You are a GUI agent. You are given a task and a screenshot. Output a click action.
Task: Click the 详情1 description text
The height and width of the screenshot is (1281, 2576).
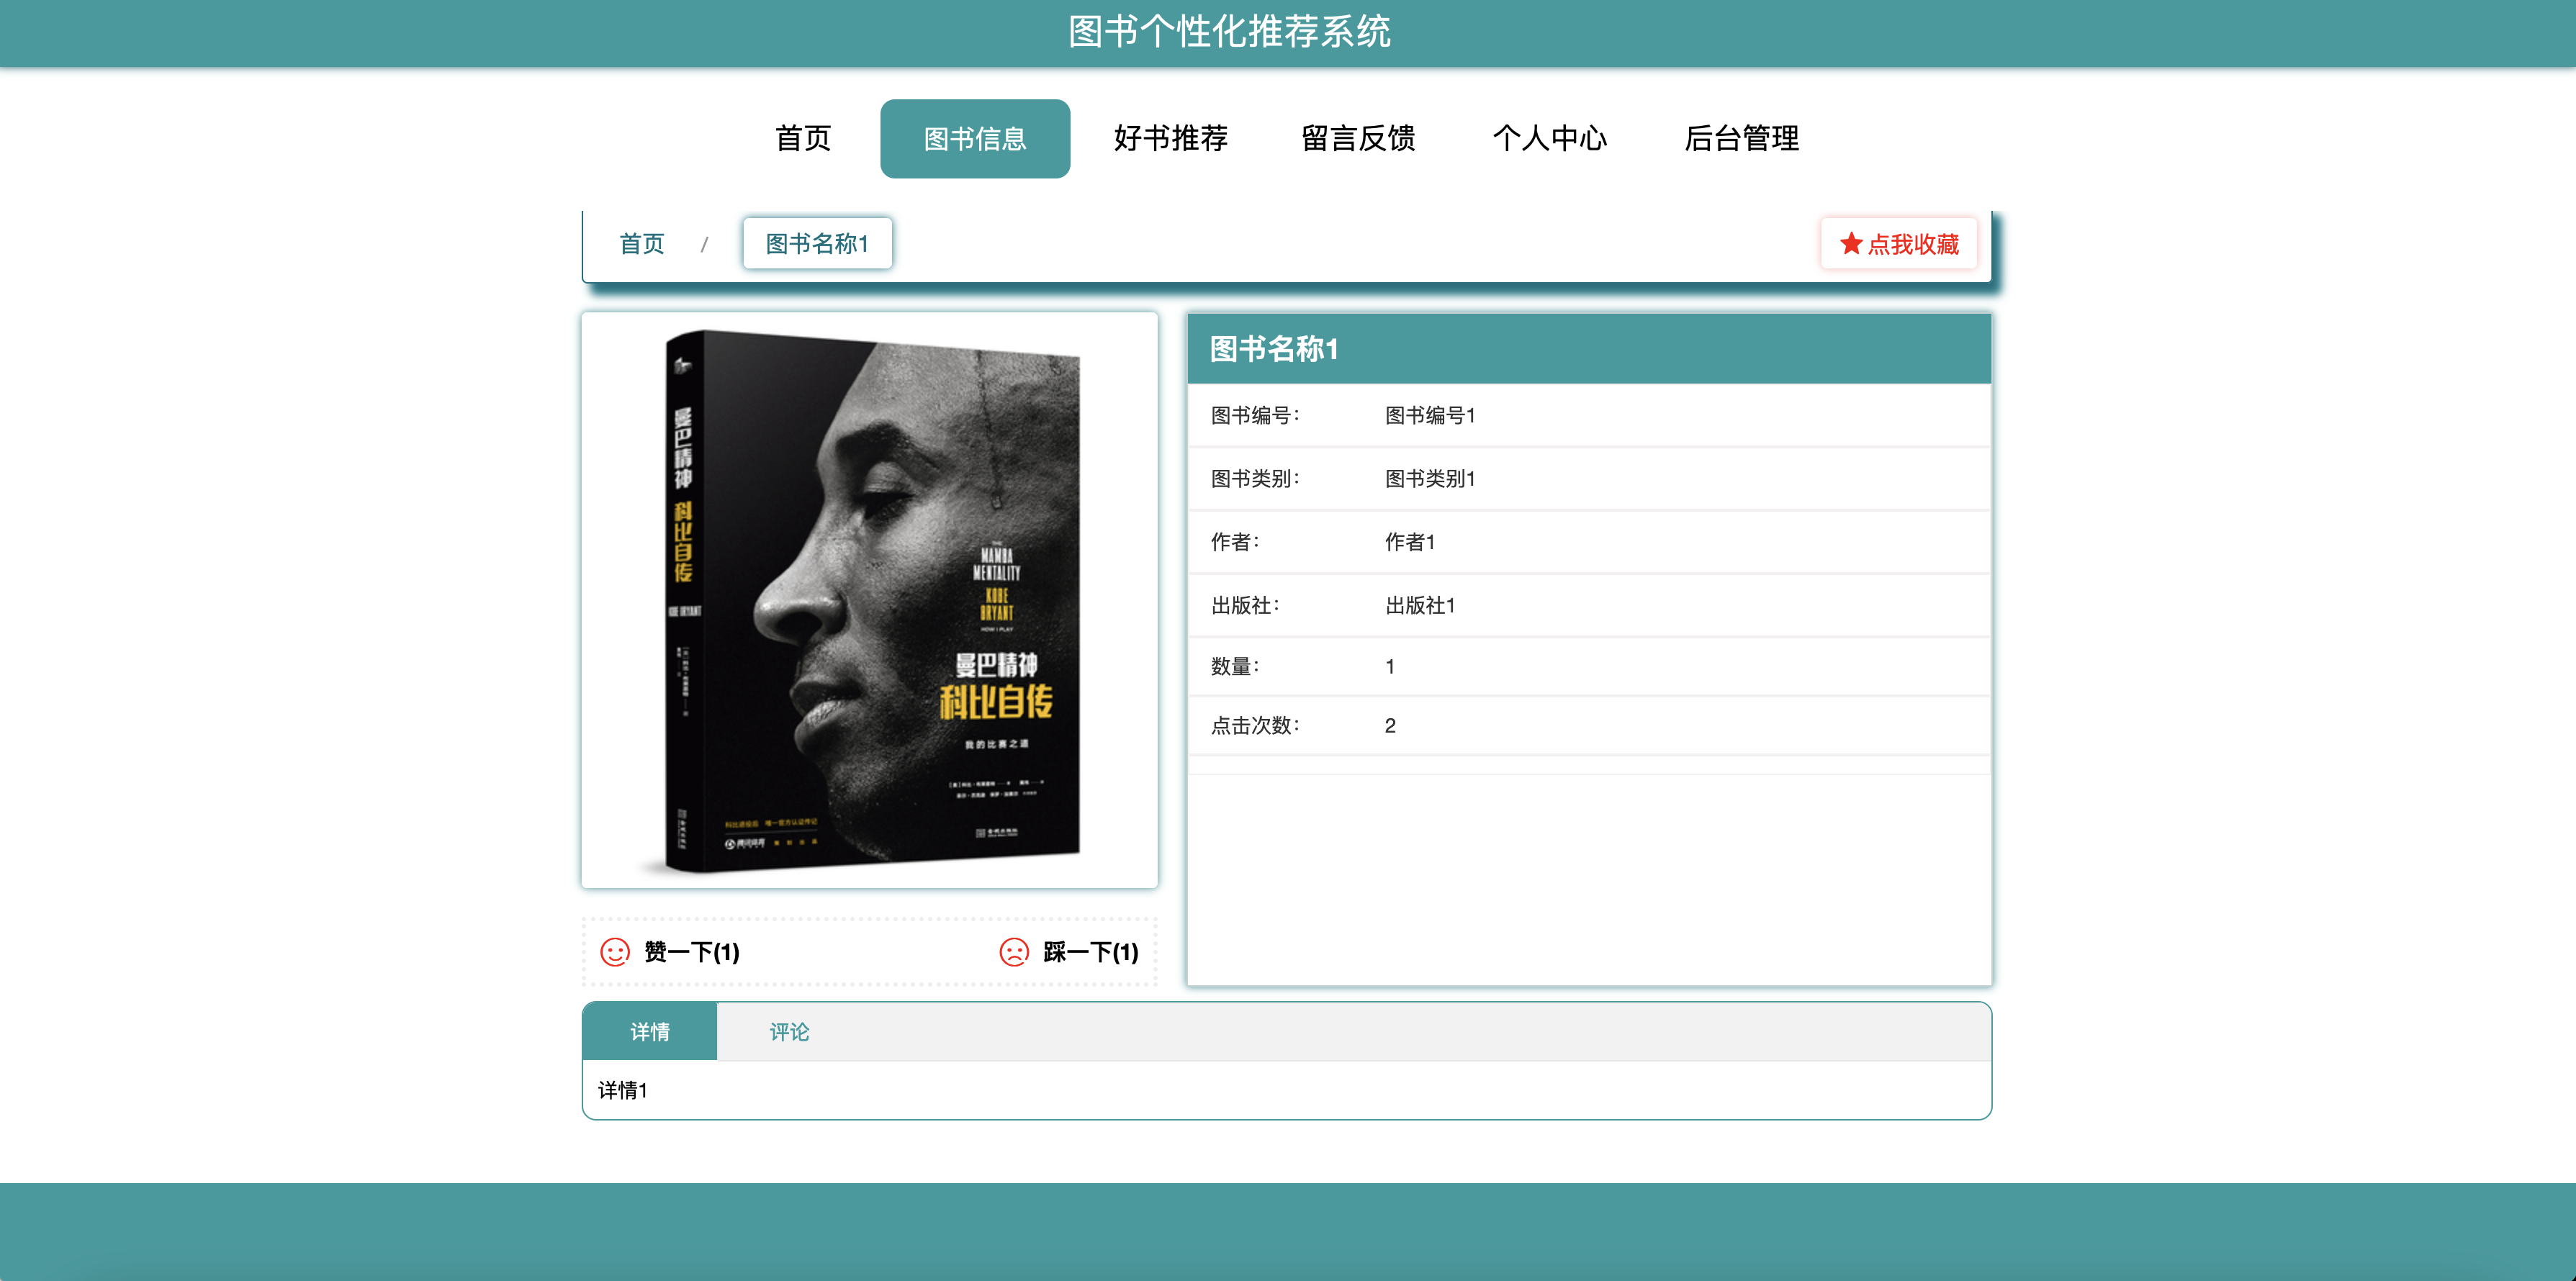623,1090
